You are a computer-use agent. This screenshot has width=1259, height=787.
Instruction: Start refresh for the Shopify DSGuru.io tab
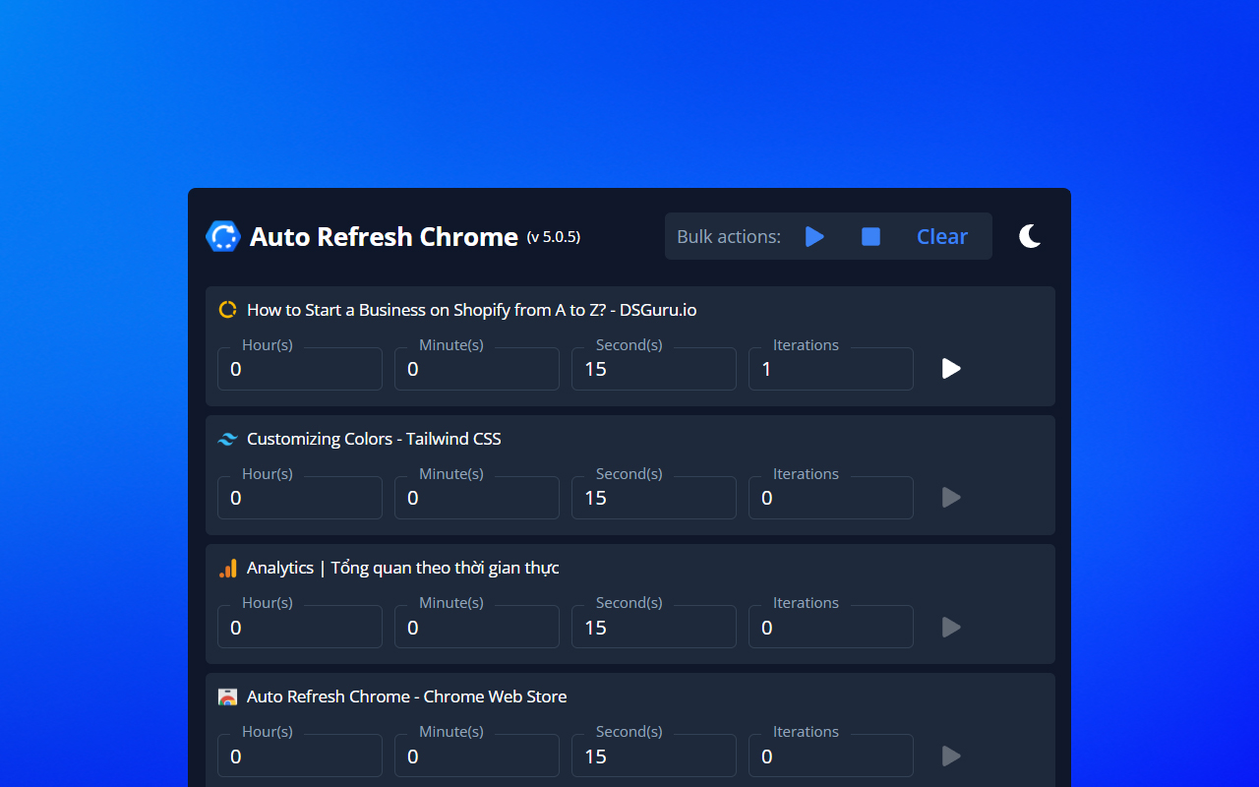pyautogui.click(x=951, y=369)
